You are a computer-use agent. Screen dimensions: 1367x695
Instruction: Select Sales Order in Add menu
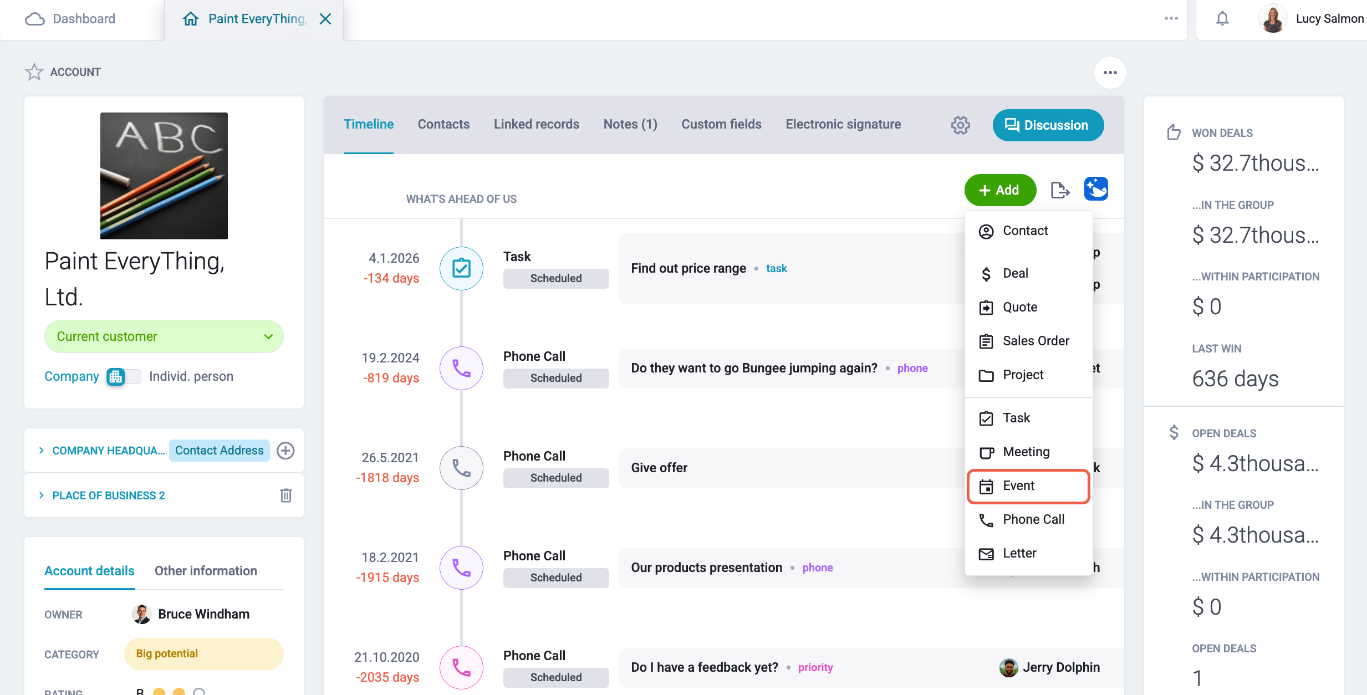pos(1028,341)
